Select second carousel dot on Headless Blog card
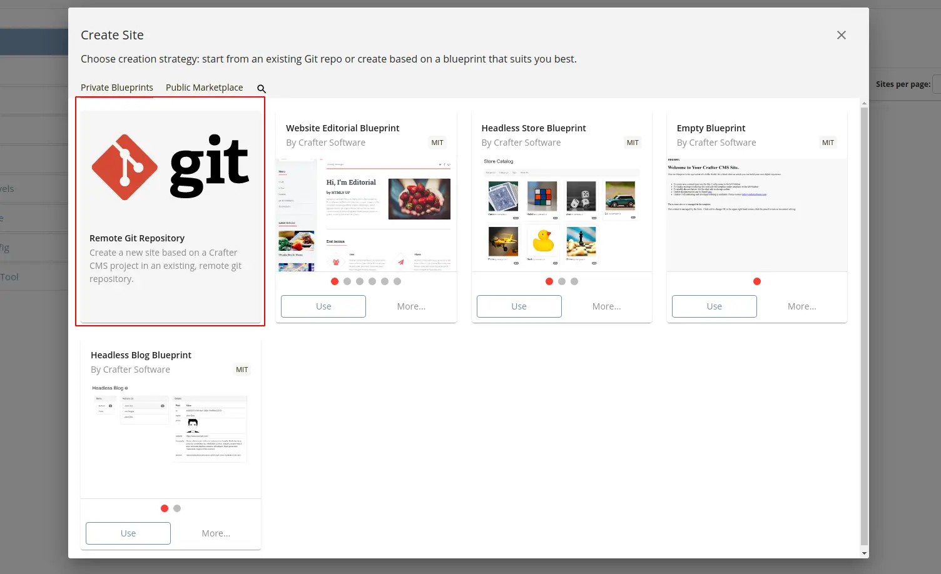This screenshot has width=941, height=574. point(177,508)
